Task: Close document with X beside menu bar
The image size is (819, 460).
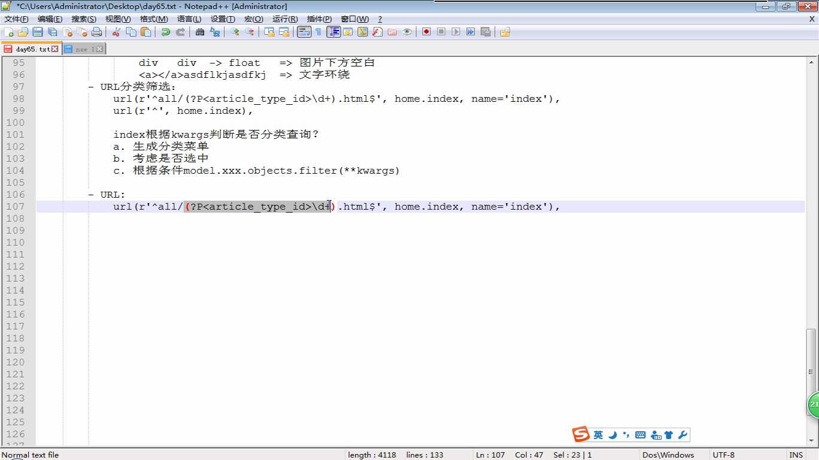Action: coord(812,19)
